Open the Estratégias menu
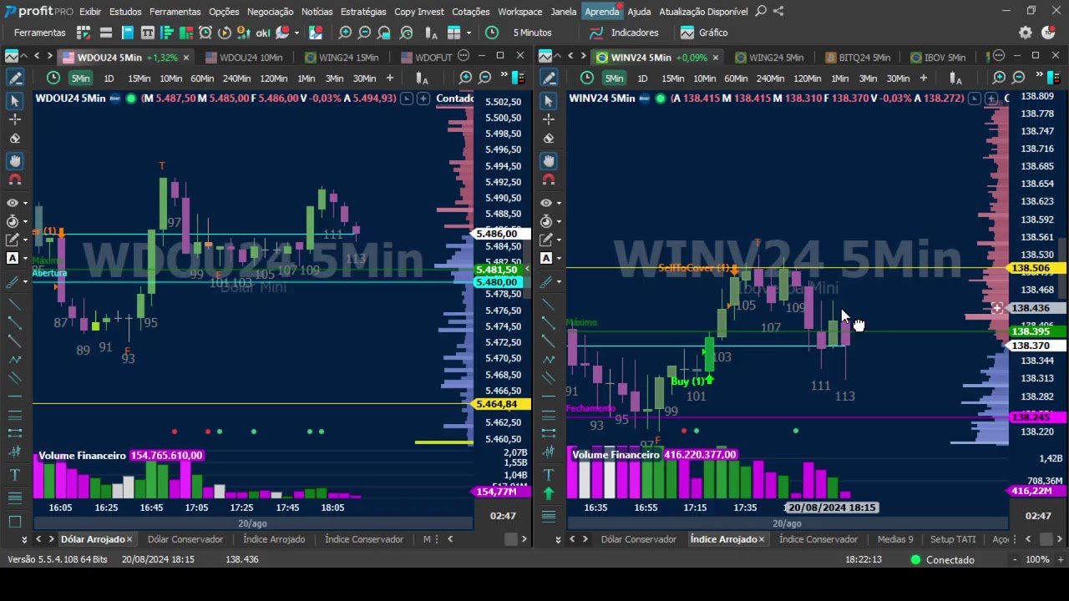Image resolution: width=1069 pixels, height=601 pixels. tap(362, 12)
